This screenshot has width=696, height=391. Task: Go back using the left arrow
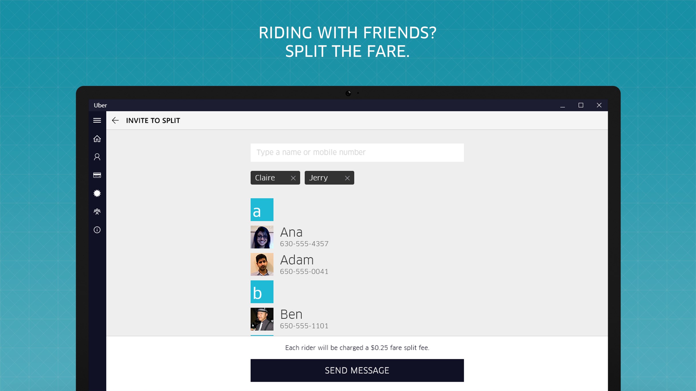(x=115, y=121)
